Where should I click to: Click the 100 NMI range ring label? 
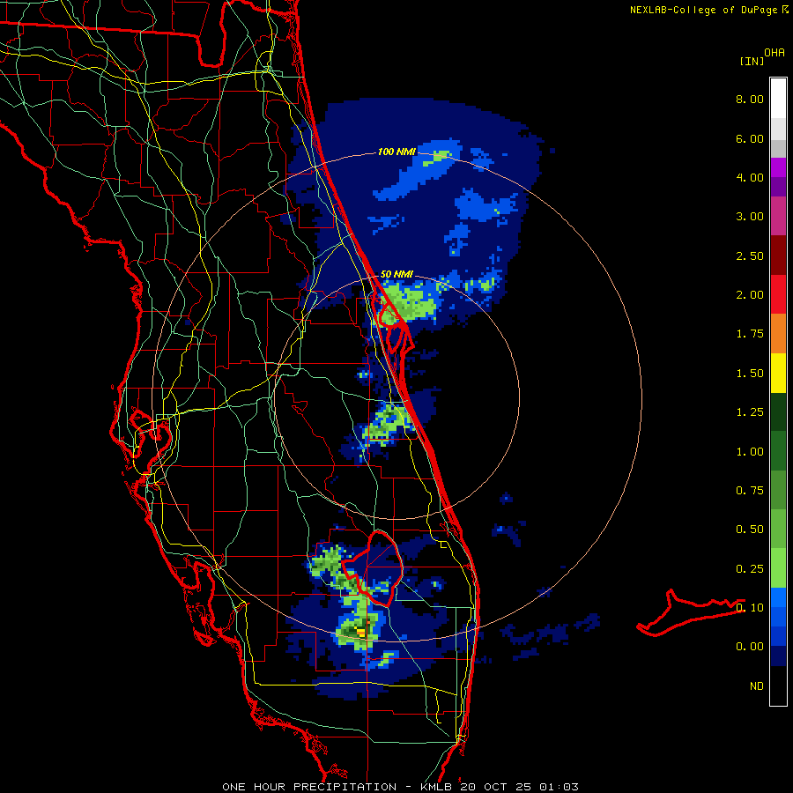397,152
